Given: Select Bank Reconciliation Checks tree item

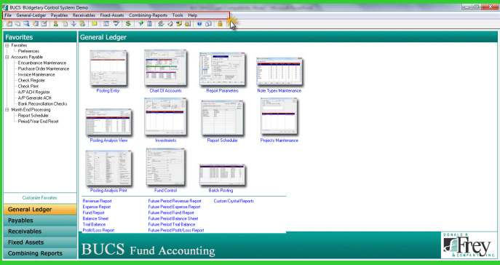Looking at the screenshot, I should pyautogui.click(x=43, y=104).
